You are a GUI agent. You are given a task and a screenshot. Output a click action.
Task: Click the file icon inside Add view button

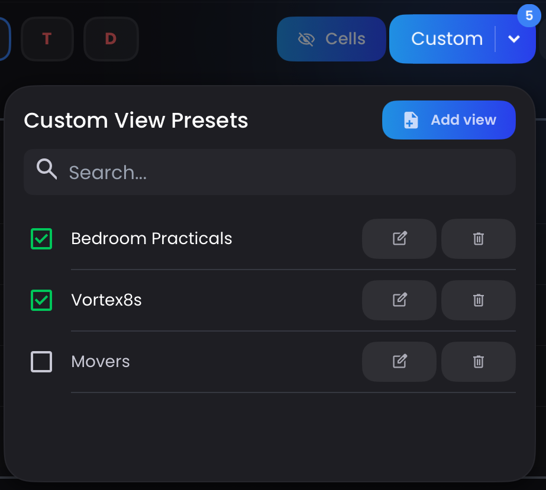coord(409,119)
